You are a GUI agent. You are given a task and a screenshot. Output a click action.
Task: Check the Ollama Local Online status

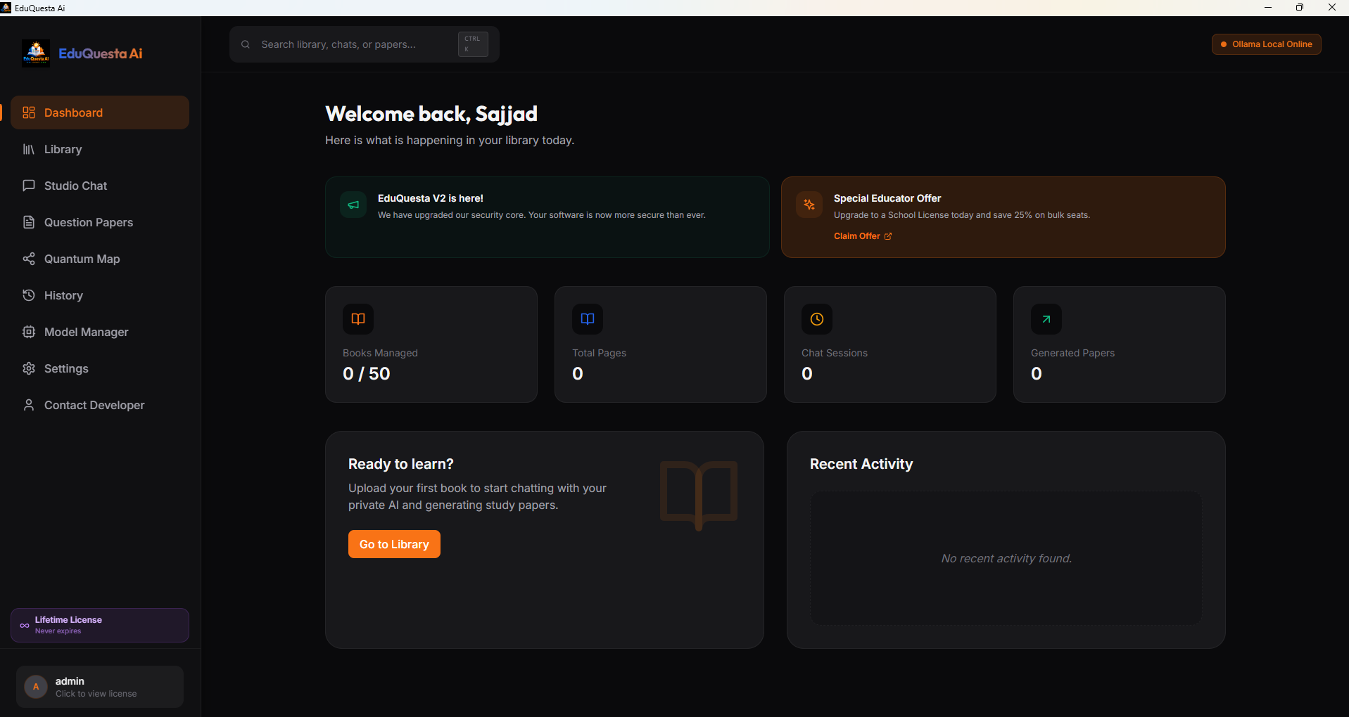tap(1265, 44)
